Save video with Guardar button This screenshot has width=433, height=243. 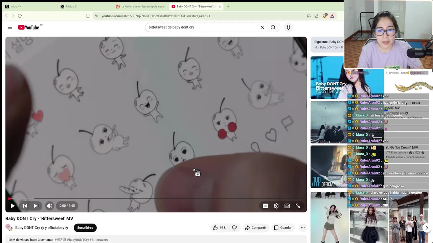point(283,228)
